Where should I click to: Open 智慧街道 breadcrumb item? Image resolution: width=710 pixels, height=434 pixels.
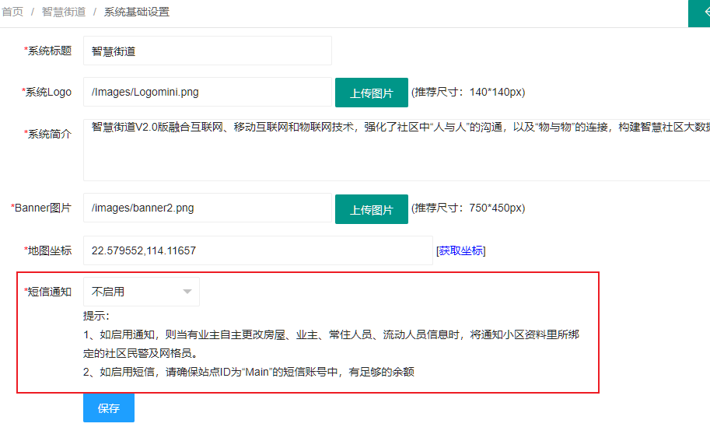pyautogui.click(x=64, y=12)
